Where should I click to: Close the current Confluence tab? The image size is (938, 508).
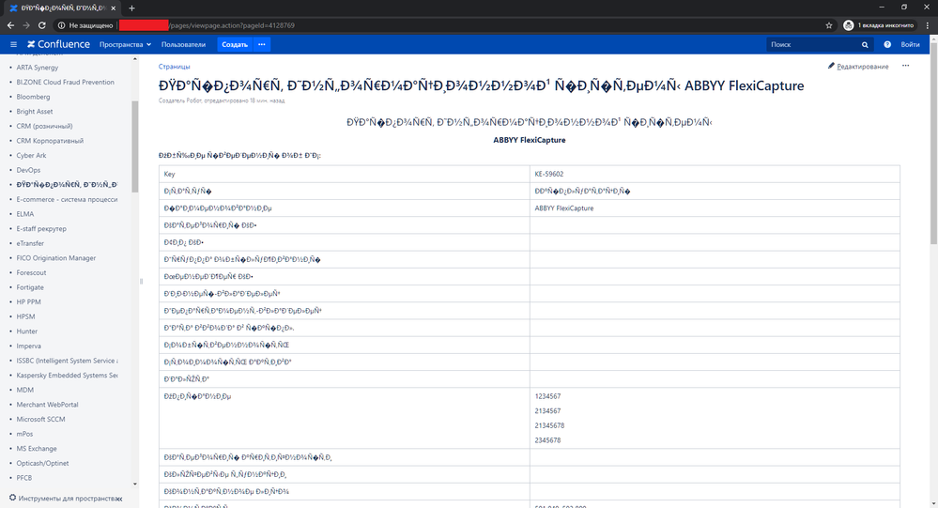pos(113,8)
